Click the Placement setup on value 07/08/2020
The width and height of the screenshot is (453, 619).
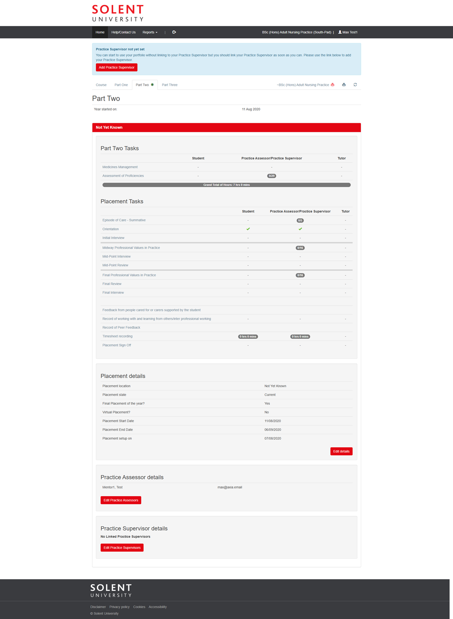click(x=273, y=439)
